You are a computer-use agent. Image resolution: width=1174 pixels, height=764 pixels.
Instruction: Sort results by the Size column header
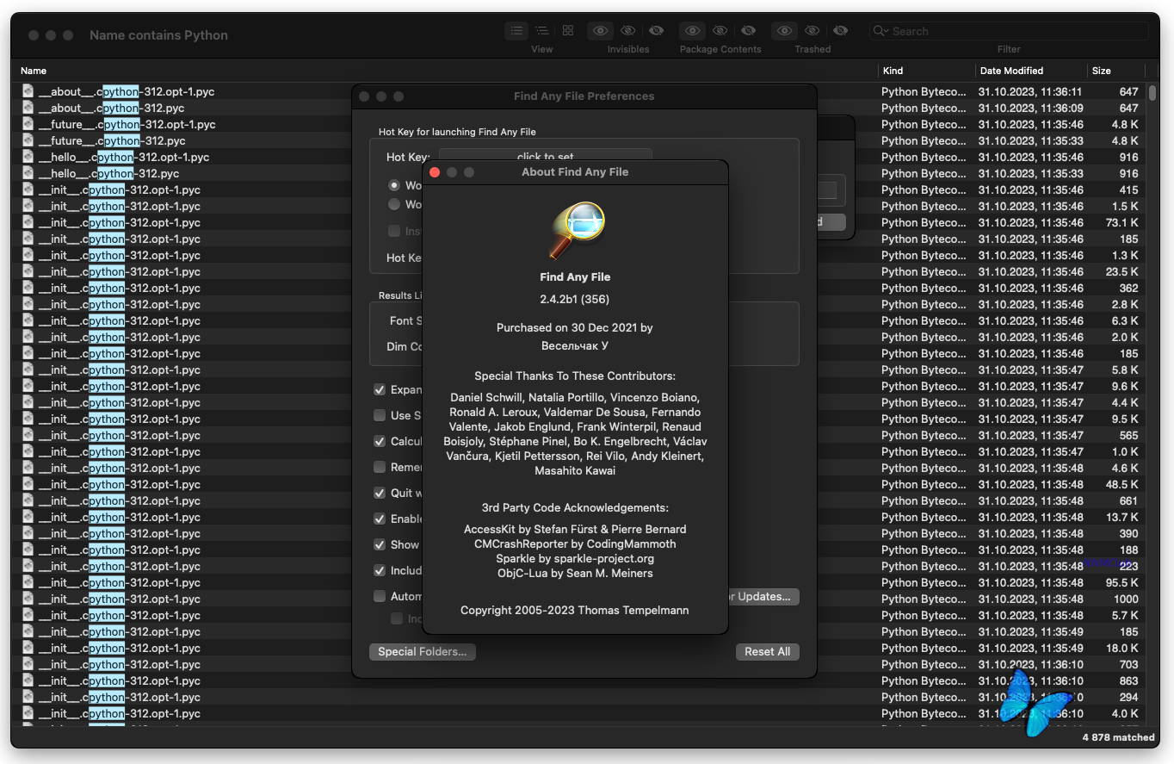point(1101,71)
